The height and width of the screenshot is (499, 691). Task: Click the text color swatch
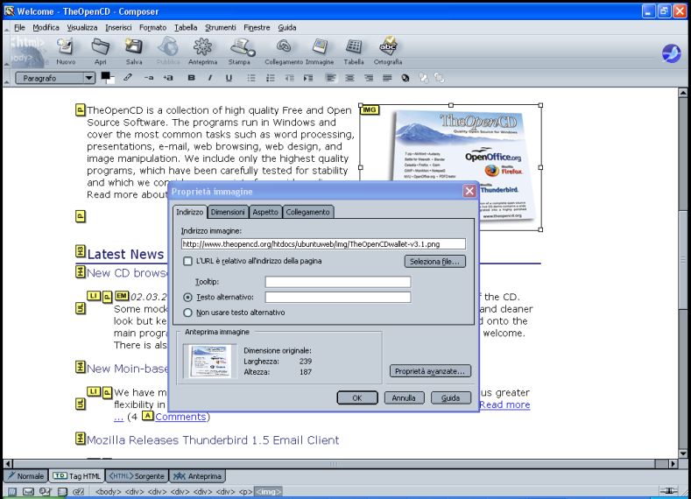point(105,76)
